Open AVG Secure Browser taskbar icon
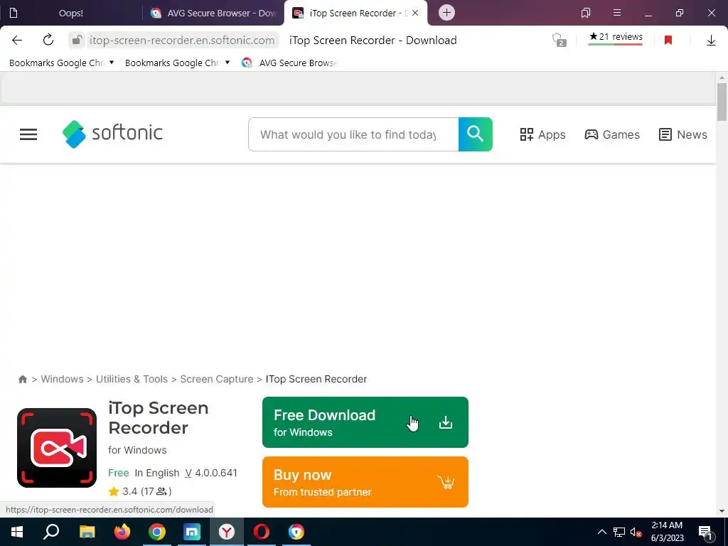The height and width of the screenshot is (546, 728). 296,532
